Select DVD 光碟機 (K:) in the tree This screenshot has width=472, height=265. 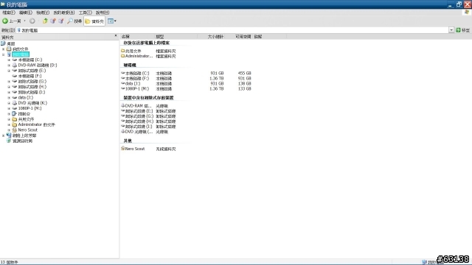coord(32,103)
